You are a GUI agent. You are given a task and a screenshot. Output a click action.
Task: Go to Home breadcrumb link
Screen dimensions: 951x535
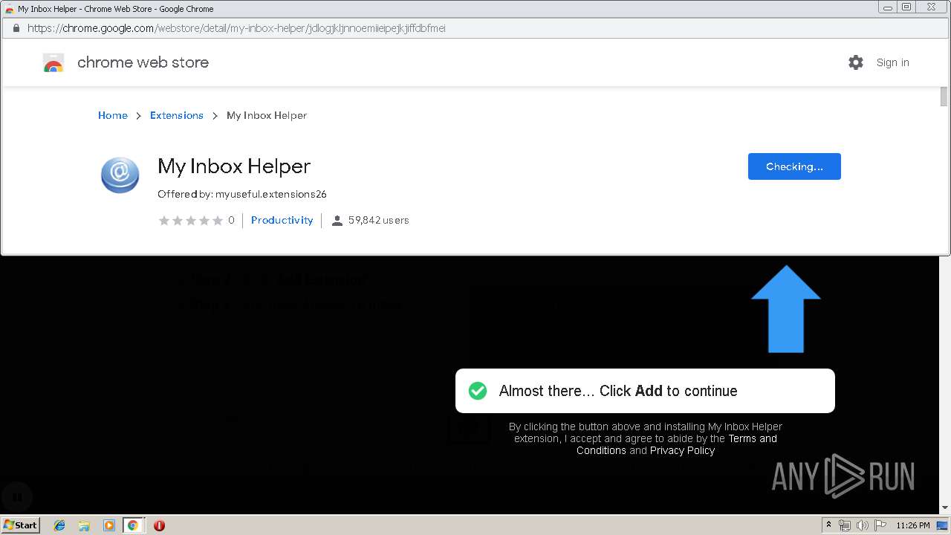113,115
